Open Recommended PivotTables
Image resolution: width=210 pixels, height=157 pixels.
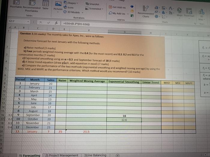tap(31, 6)
